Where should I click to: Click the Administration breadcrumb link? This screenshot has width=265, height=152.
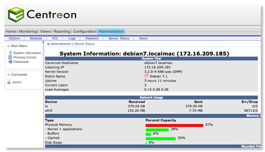[61, 44]
